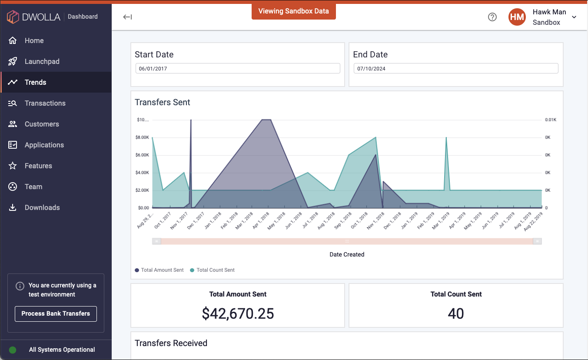Adjust the date range slider below the chart
588x360 pixels.
346,241
